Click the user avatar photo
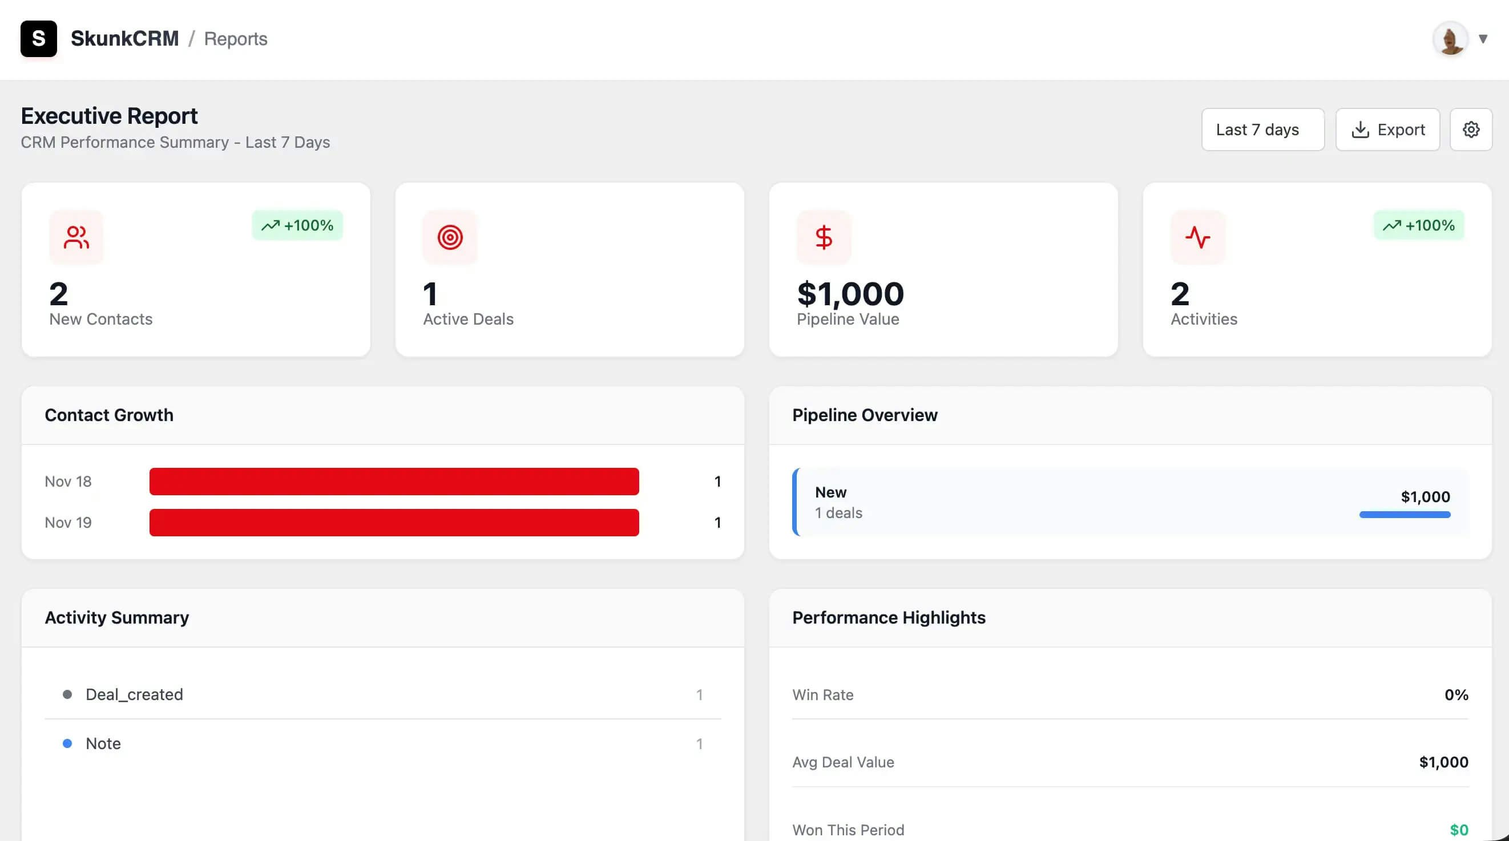 pos(1451,39)
